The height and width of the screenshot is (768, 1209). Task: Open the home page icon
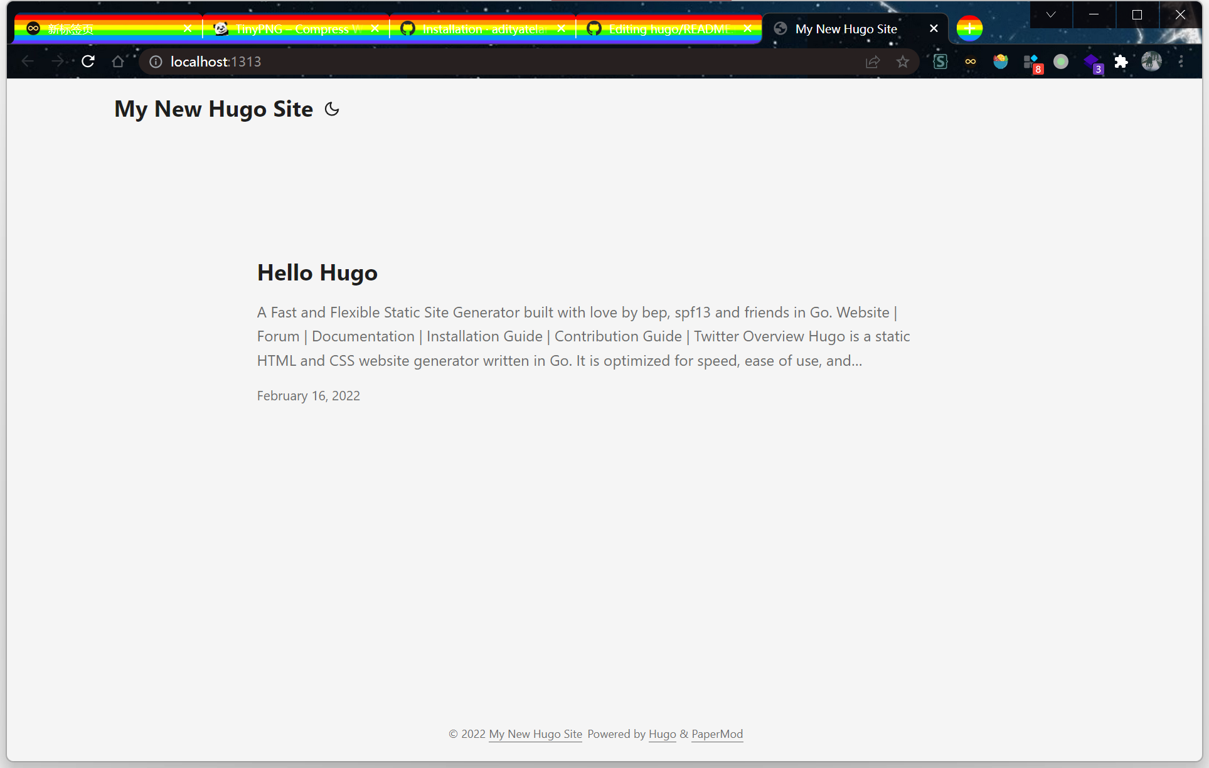(x=118, y=61)
